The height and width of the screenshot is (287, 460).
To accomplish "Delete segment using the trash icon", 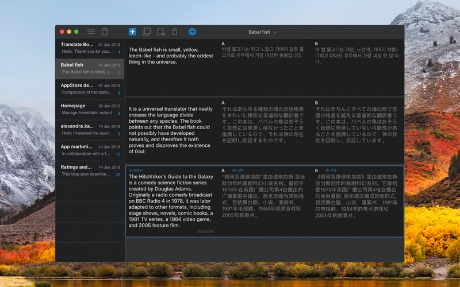I will [x=175, y=32].
